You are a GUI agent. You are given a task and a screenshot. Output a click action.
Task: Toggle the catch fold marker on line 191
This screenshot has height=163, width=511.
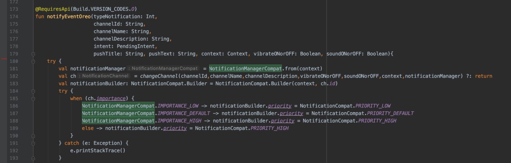pos(34,143)
